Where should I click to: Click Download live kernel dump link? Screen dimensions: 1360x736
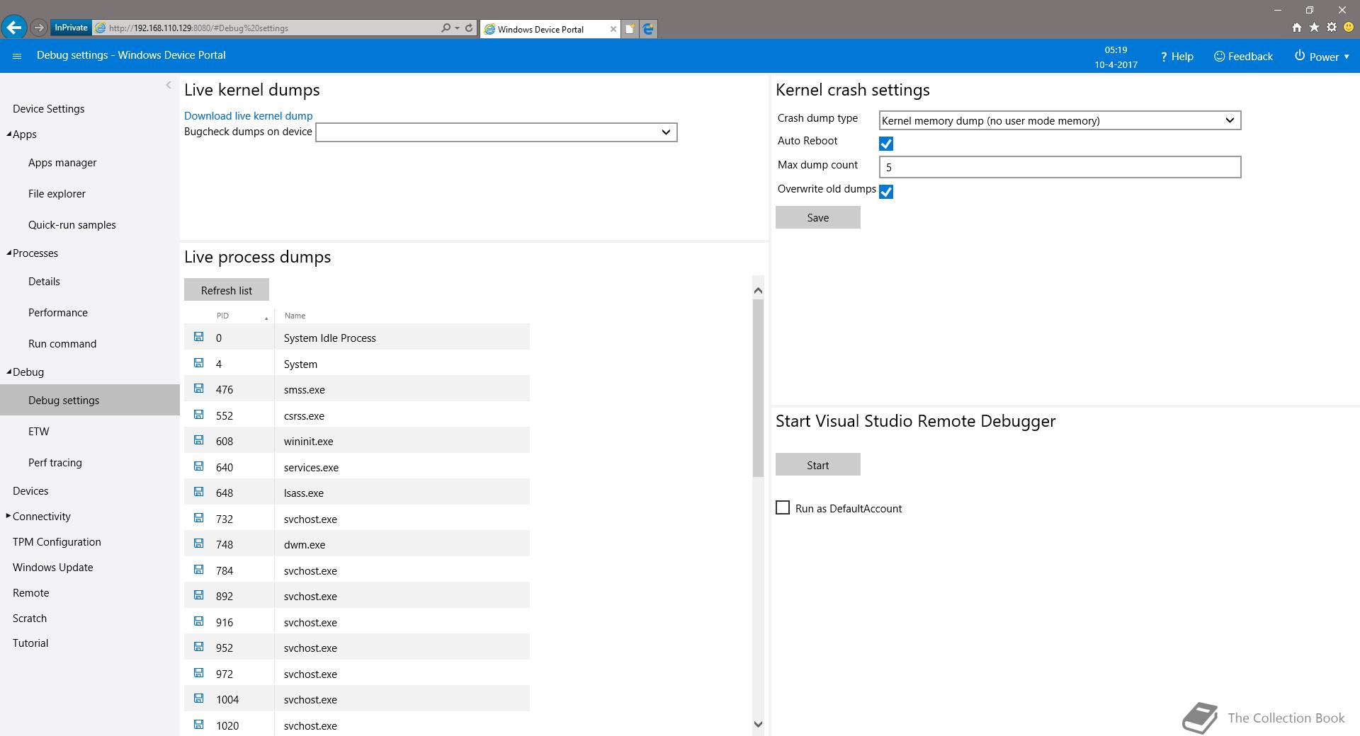point(248,115)
